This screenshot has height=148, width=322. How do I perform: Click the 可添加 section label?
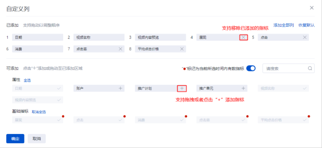12,68
